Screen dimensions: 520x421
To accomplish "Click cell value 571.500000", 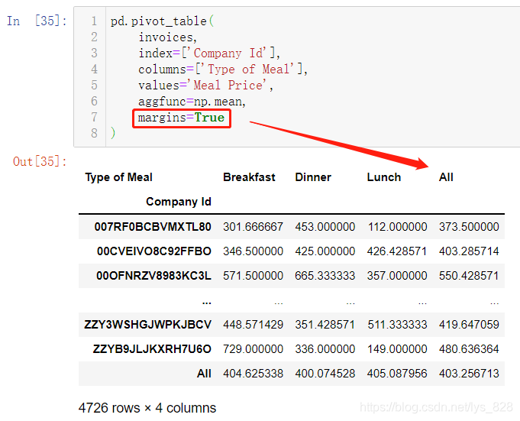I will pos(253,276).
